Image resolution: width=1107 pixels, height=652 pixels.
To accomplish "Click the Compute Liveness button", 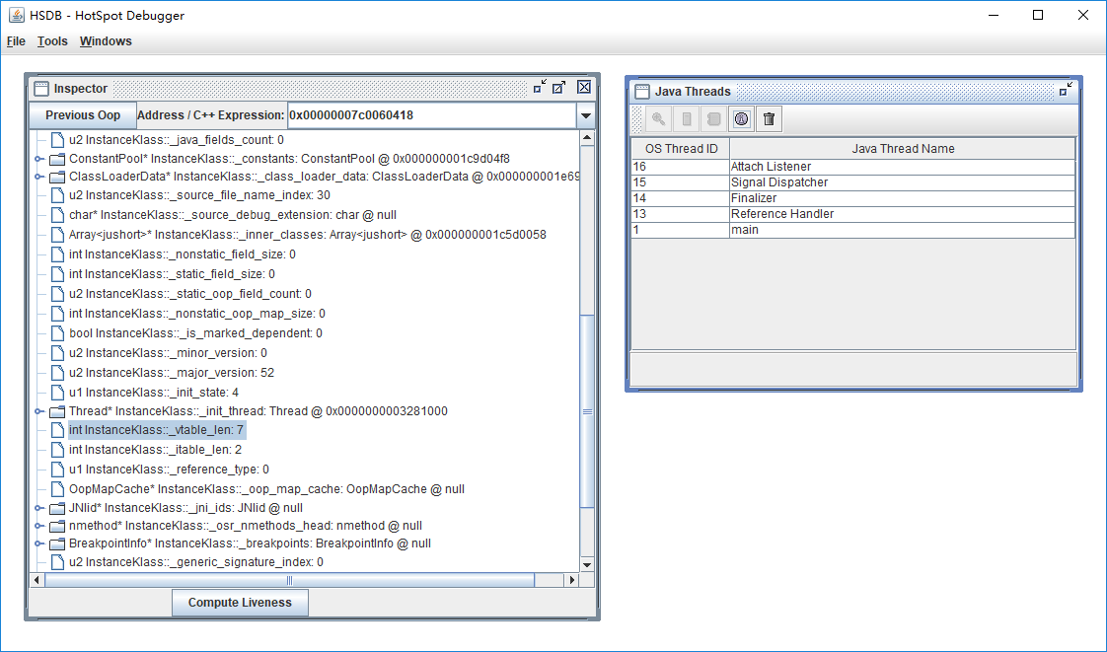I will pos(240,603).
